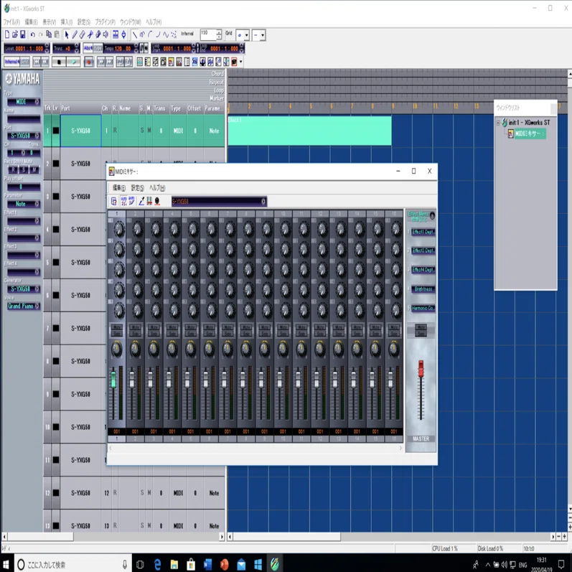This screenshot has height=572, width=572.
Task: Open the Parameter Note dropdown
Action: coord(24,204)
